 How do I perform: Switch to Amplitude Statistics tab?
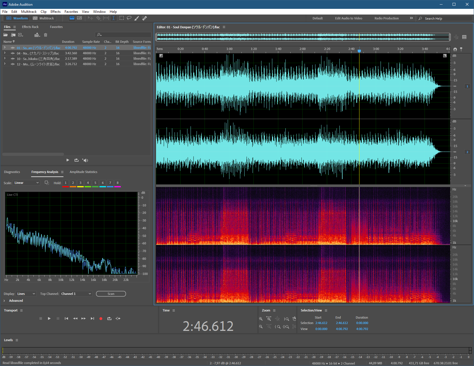click(83, 172)
